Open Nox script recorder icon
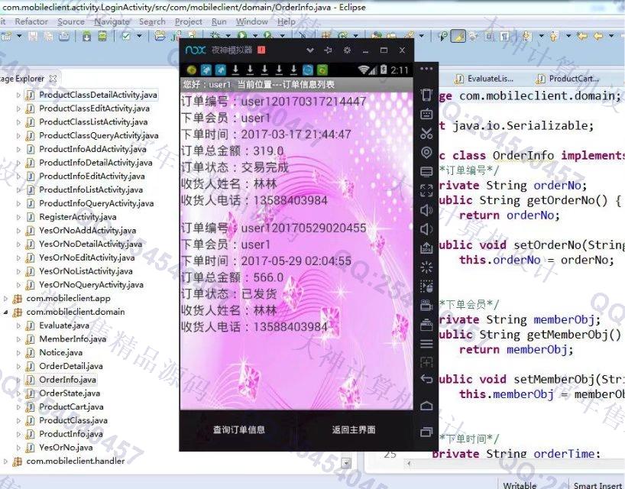Screen dimensions: 625x489 pyautogui.click(x=426, y=287)
